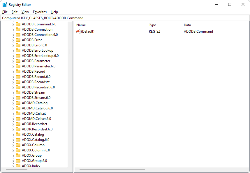Open the Edit menu

pyautogui.click(x=15, y=12)
